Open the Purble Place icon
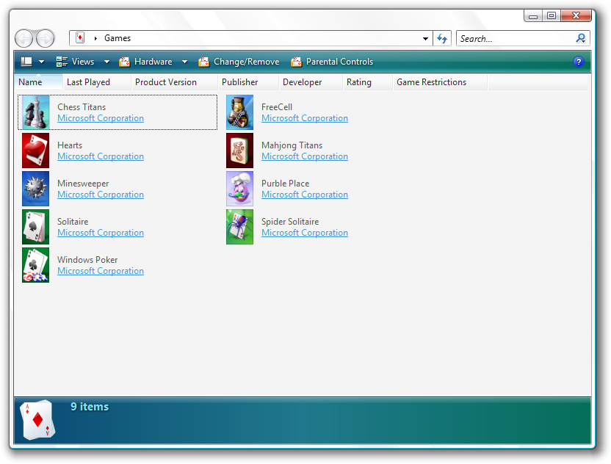This screenshot has height=464, width=611. pos(239,189)
